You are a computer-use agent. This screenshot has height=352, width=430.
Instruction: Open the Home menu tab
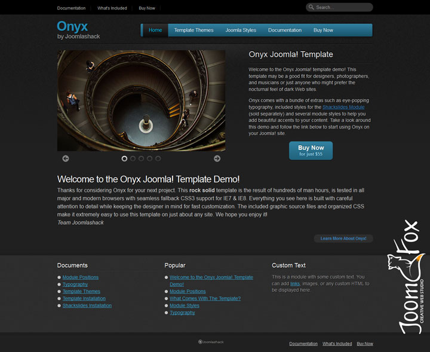155,30
